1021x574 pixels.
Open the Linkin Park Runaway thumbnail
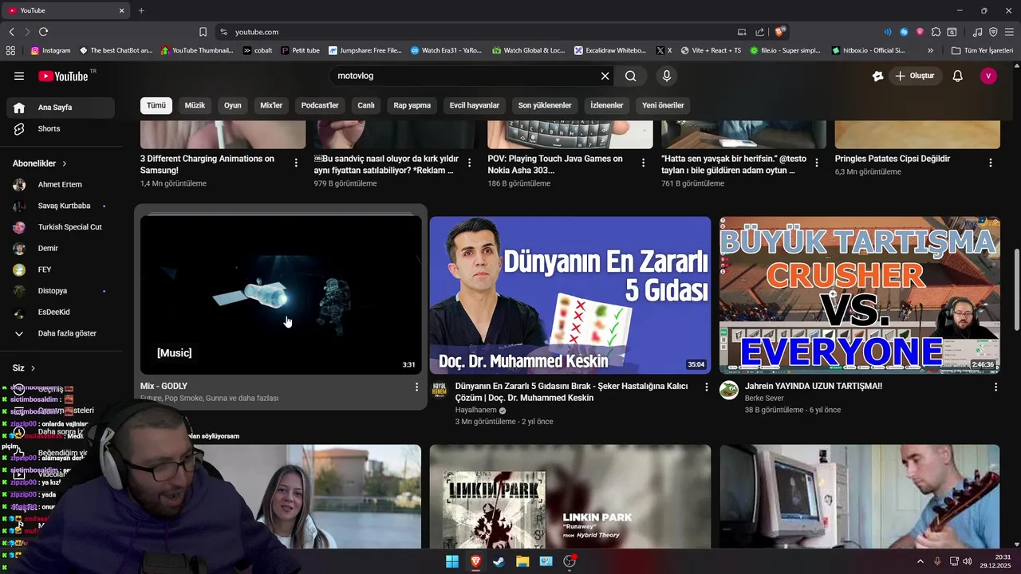tap(570, 497)
